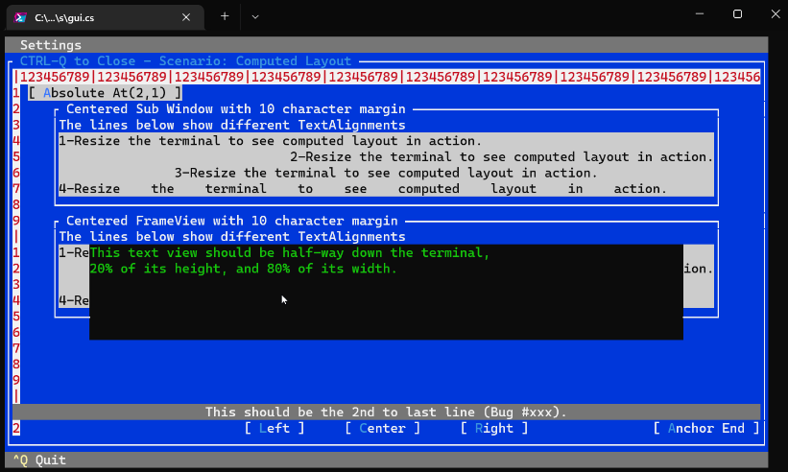Focus the green text view
Image resolution: width=788 pixels, height=472 pixels.
click(386, 297)
